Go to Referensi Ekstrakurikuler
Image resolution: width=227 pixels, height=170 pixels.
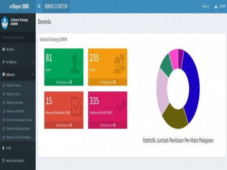point(18,128)
